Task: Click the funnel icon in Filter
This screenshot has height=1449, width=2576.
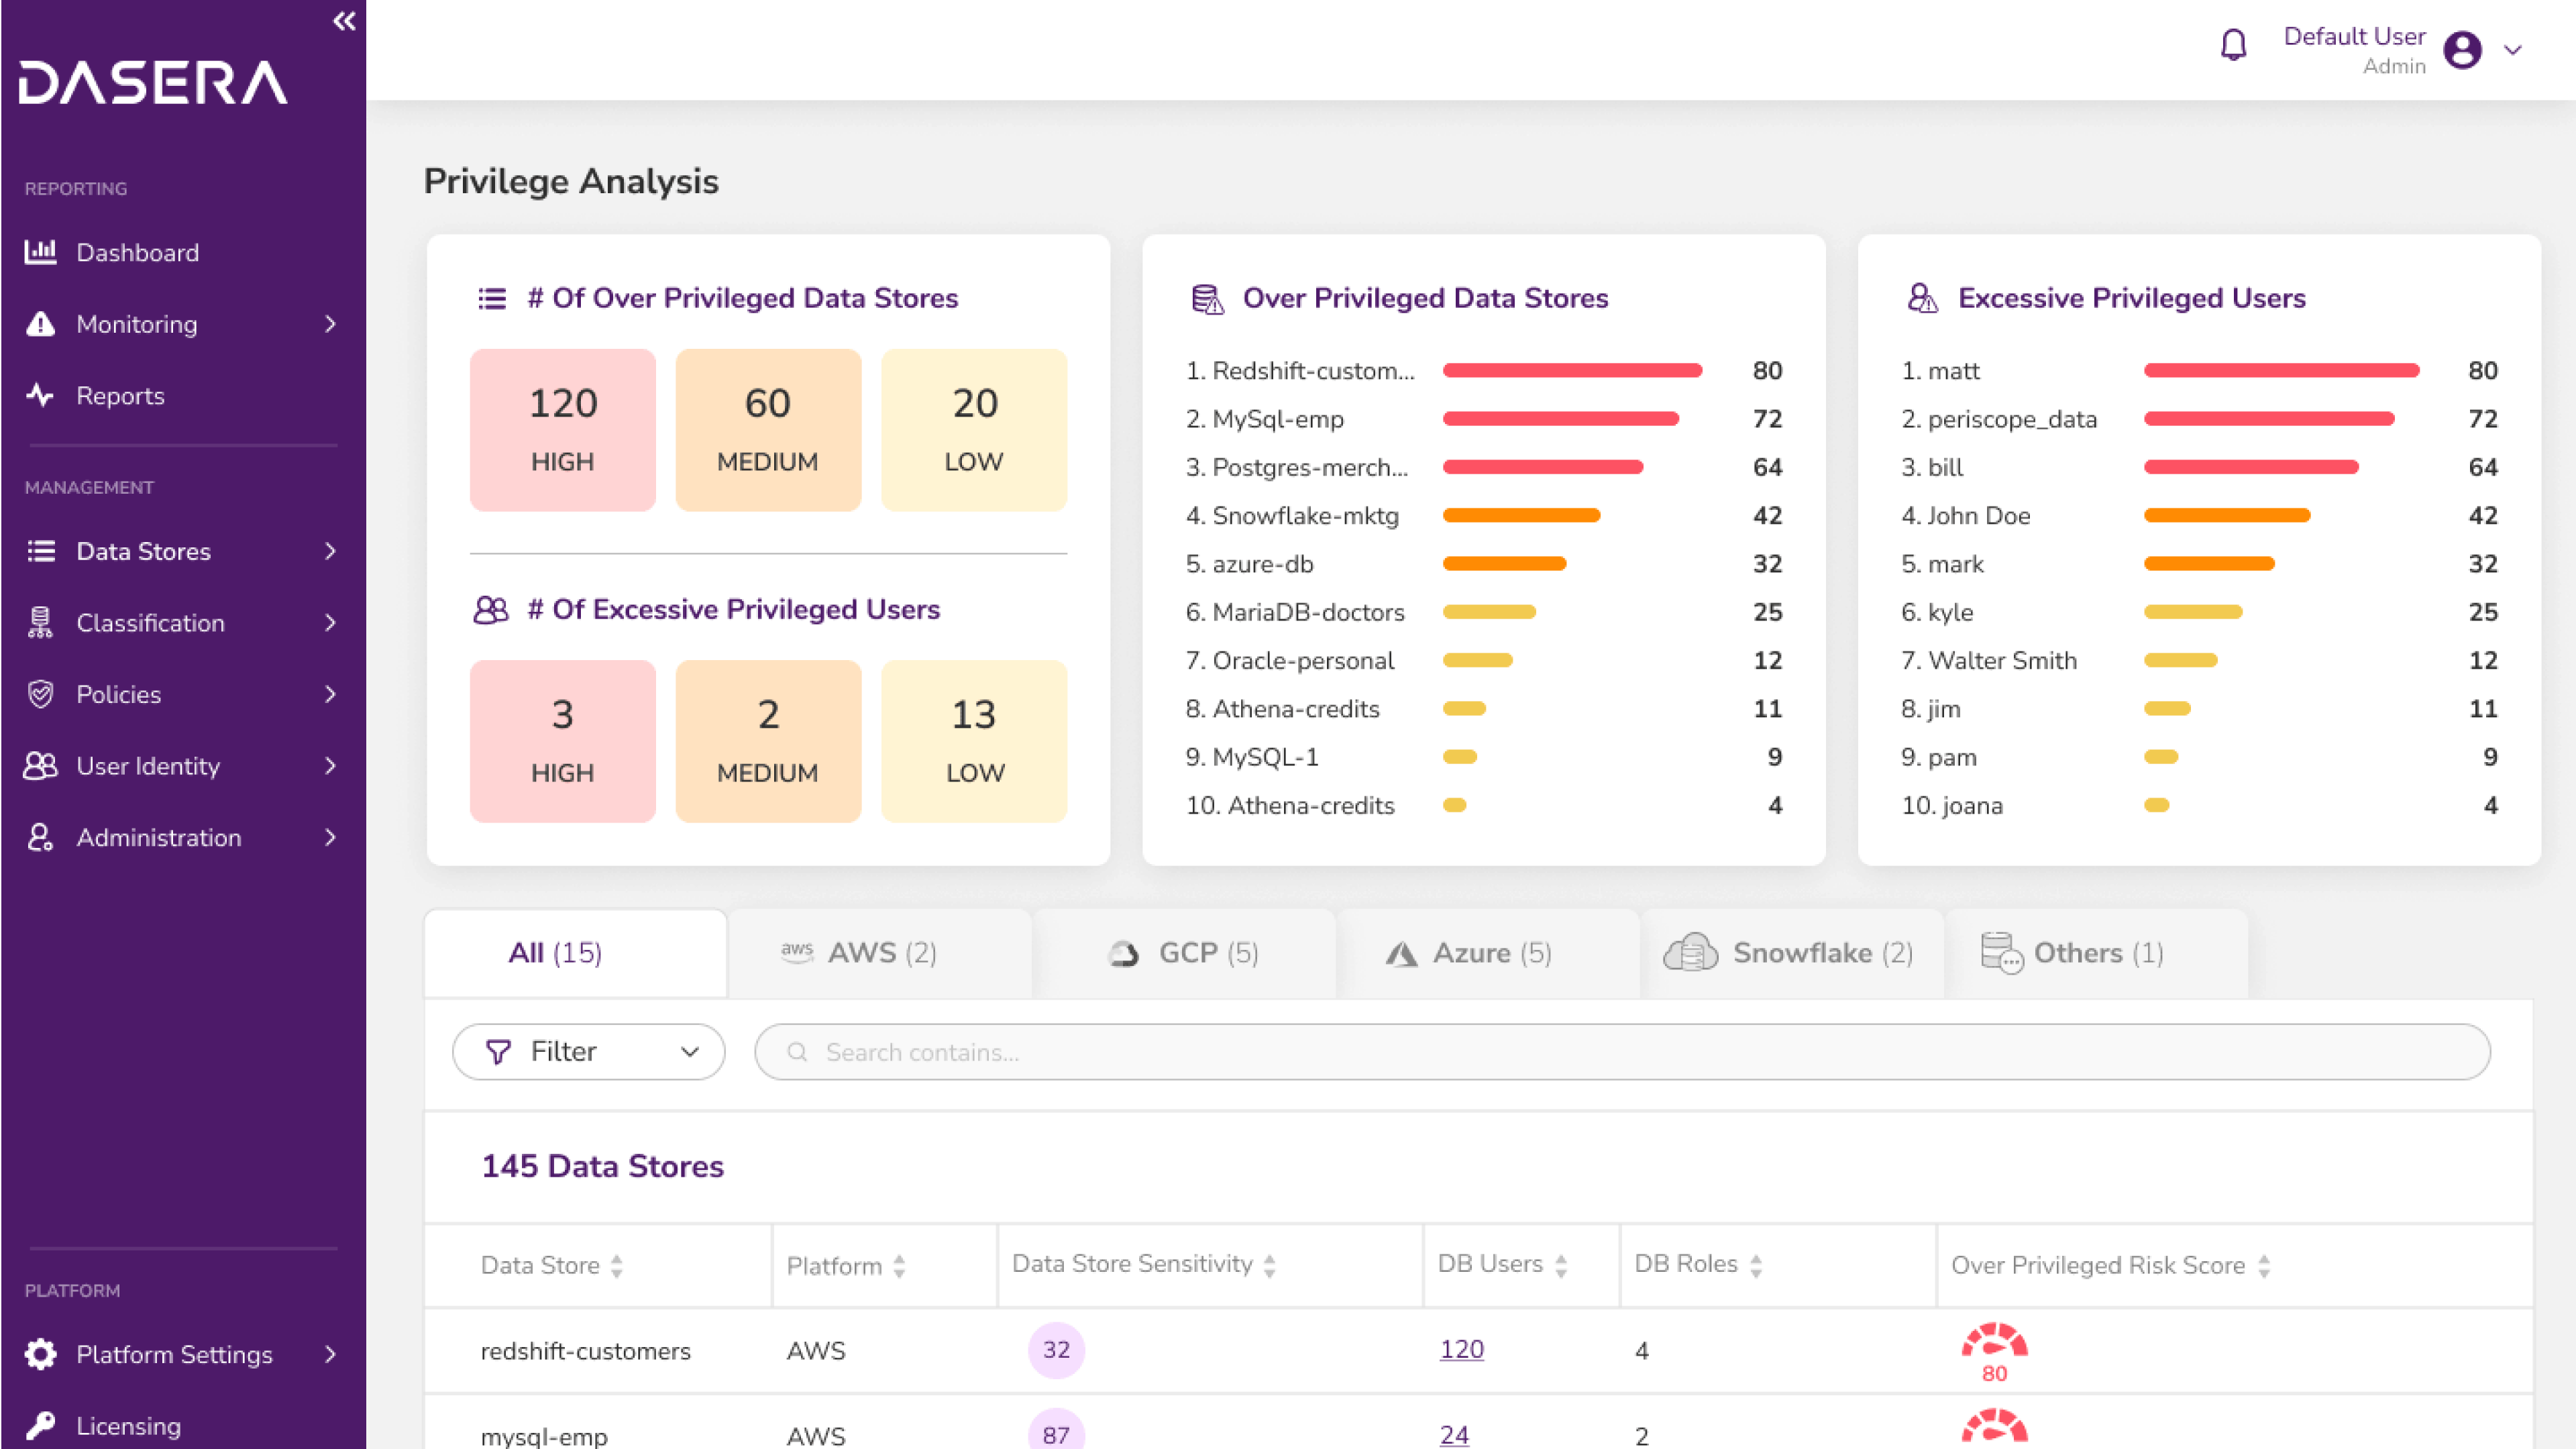Action: coord(498,1052)
